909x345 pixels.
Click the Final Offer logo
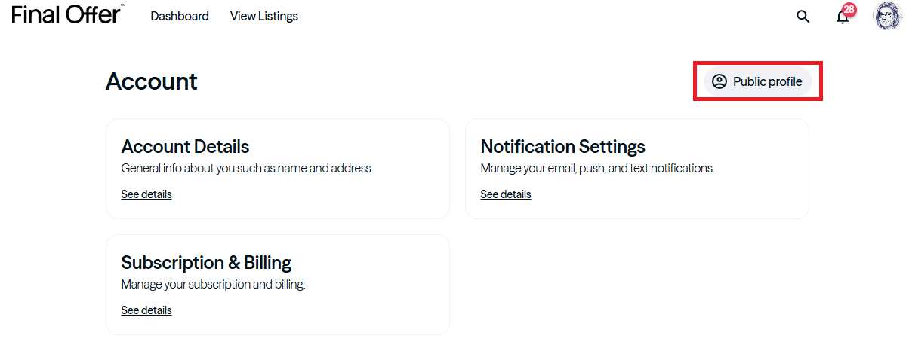tap(66, 14)
